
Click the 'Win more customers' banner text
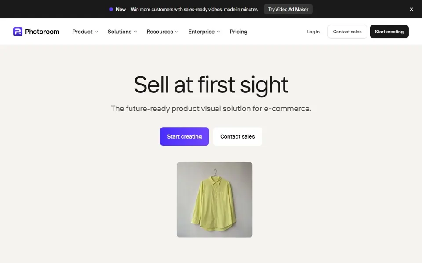tap(195, 9)
